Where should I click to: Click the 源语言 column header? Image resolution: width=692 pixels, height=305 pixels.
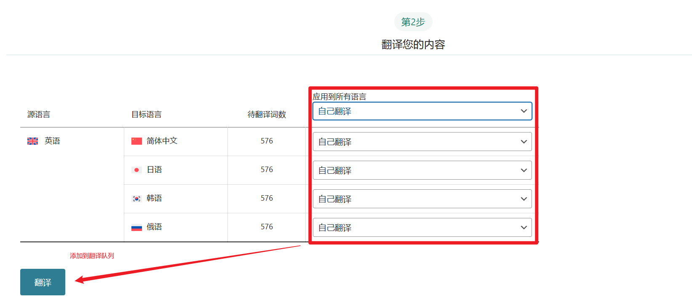point(39,114)
